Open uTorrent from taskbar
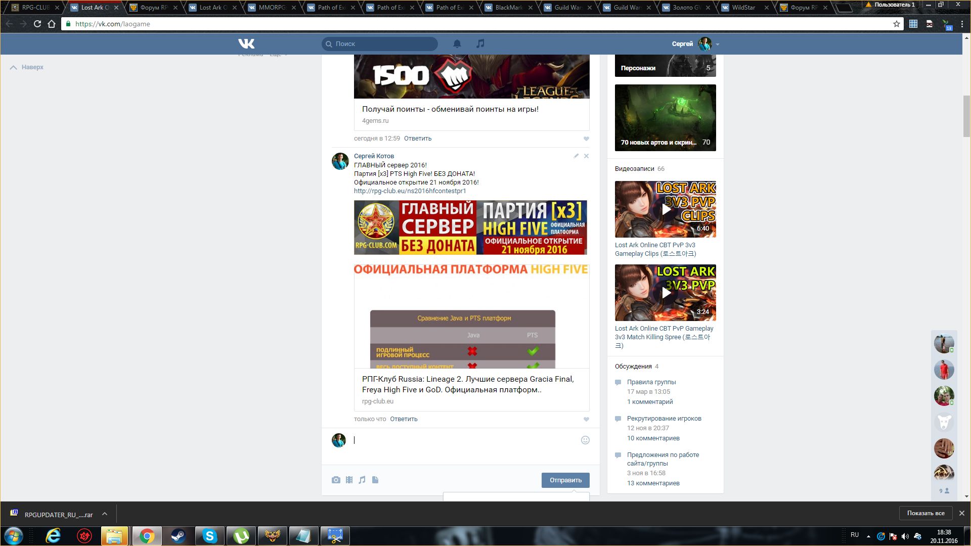The image size is (971, 546). click(241, 536)
